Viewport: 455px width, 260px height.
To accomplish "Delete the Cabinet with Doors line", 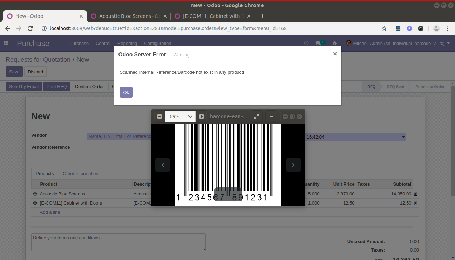I will (416, 203).
